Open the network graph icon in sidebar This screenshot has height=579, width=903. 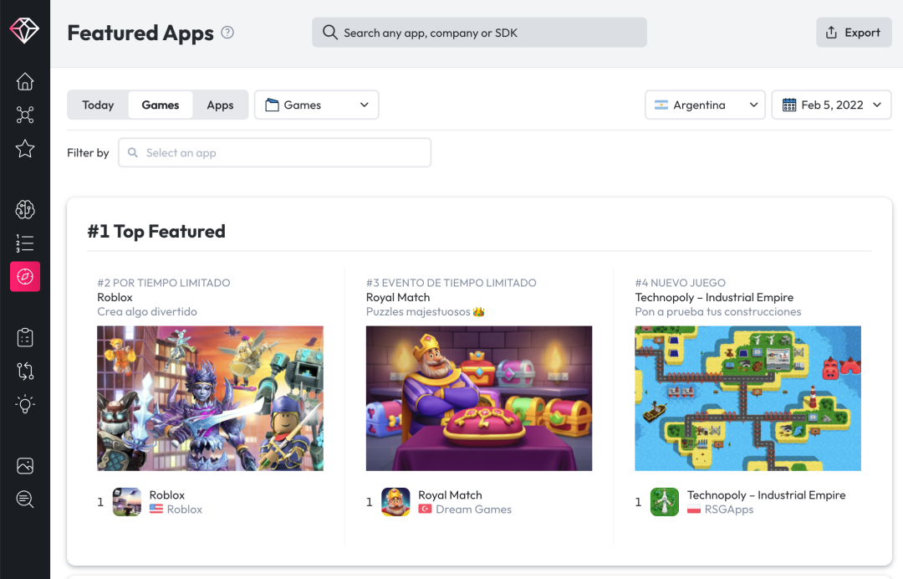click(25, 115)
